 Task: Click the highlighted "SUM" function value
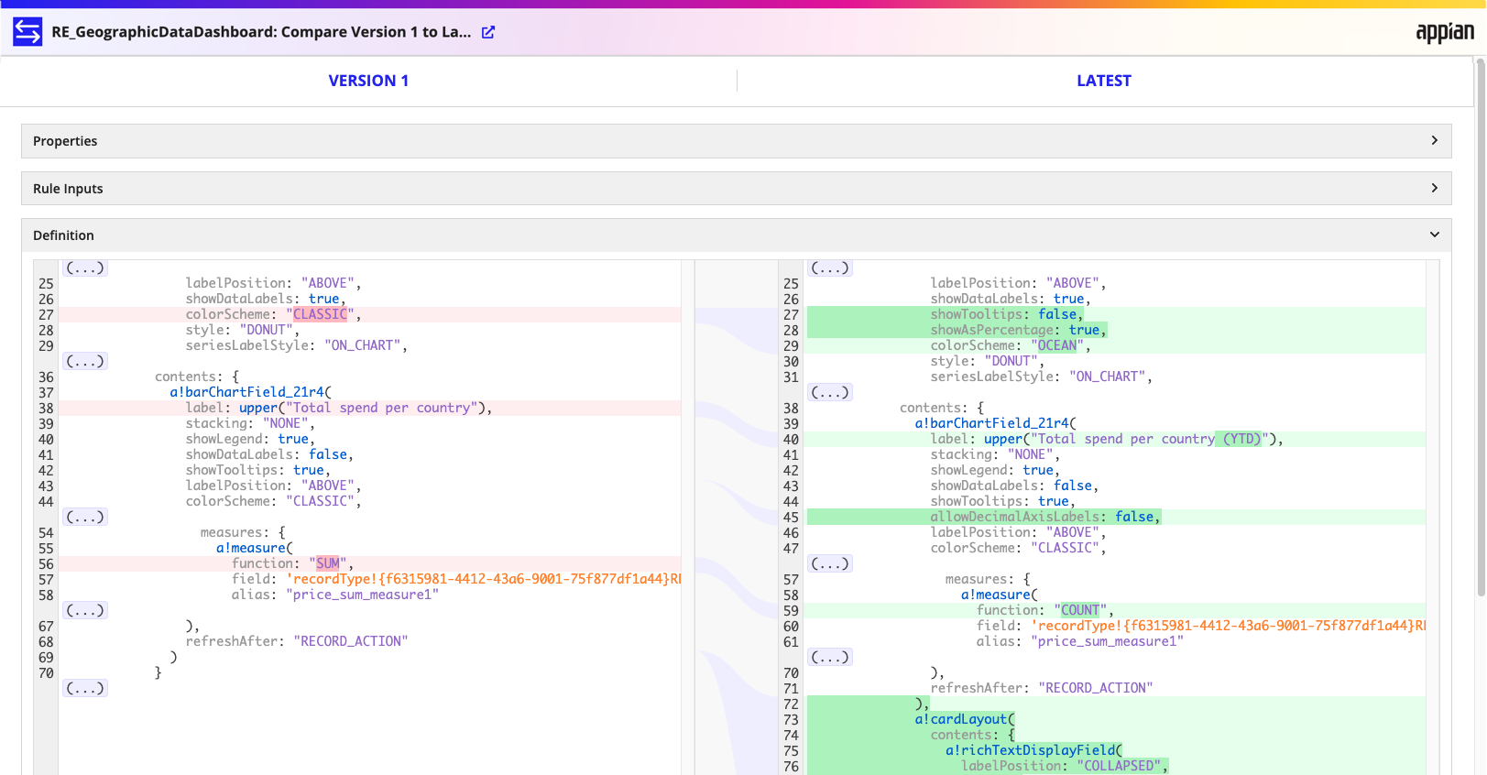point(328,563)
